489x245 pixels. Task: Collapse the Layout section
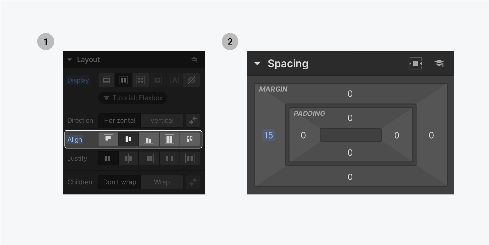pos(69,60)
